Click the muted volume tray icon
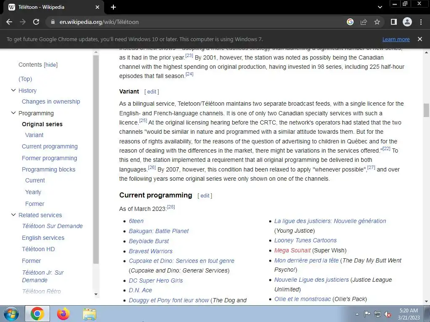 [388, 314]
